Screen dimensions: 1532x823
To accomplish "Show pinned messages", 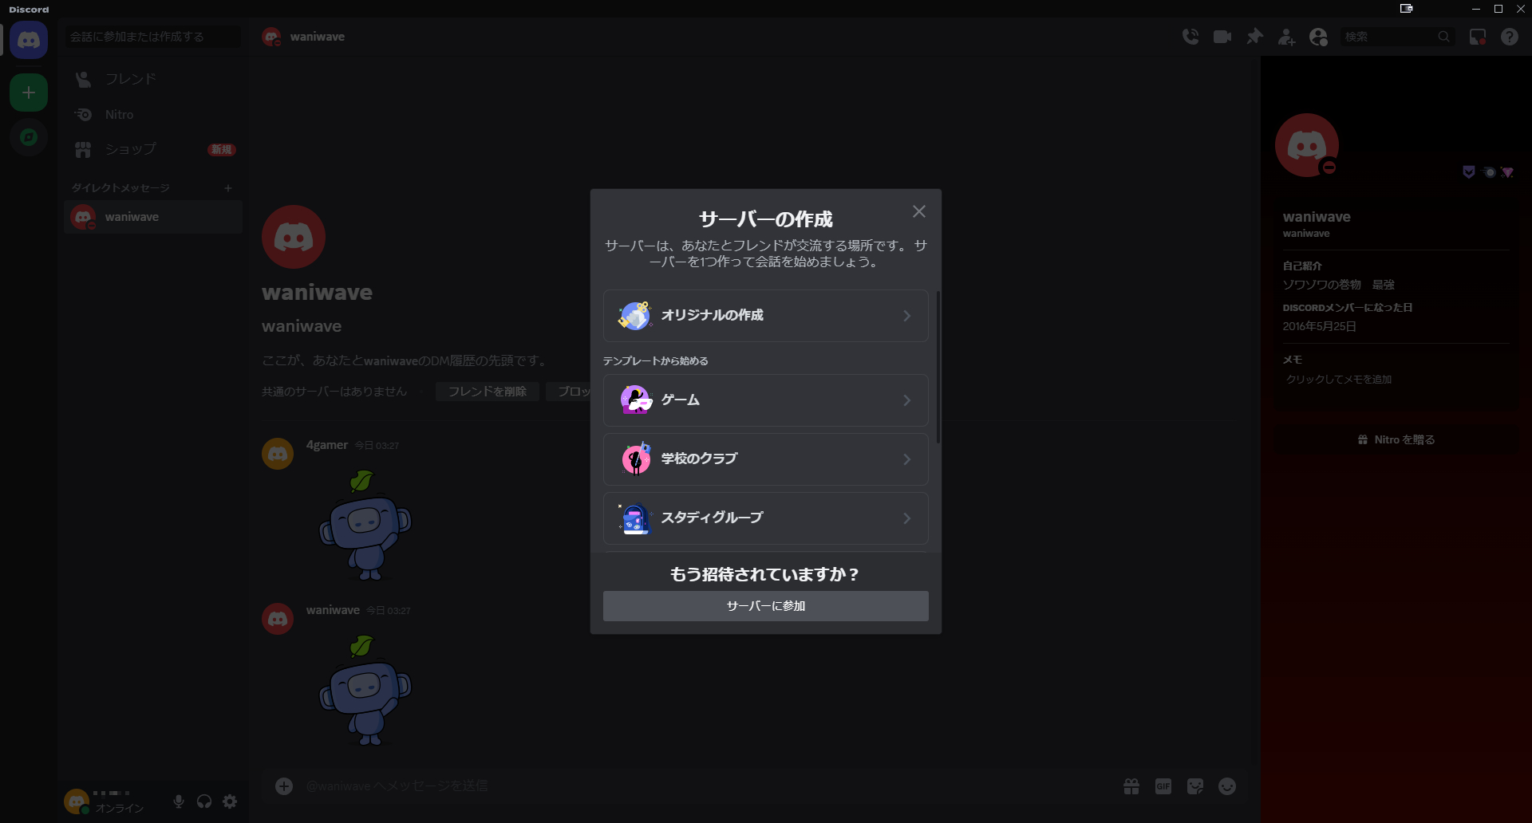I will click(1254, 37).
